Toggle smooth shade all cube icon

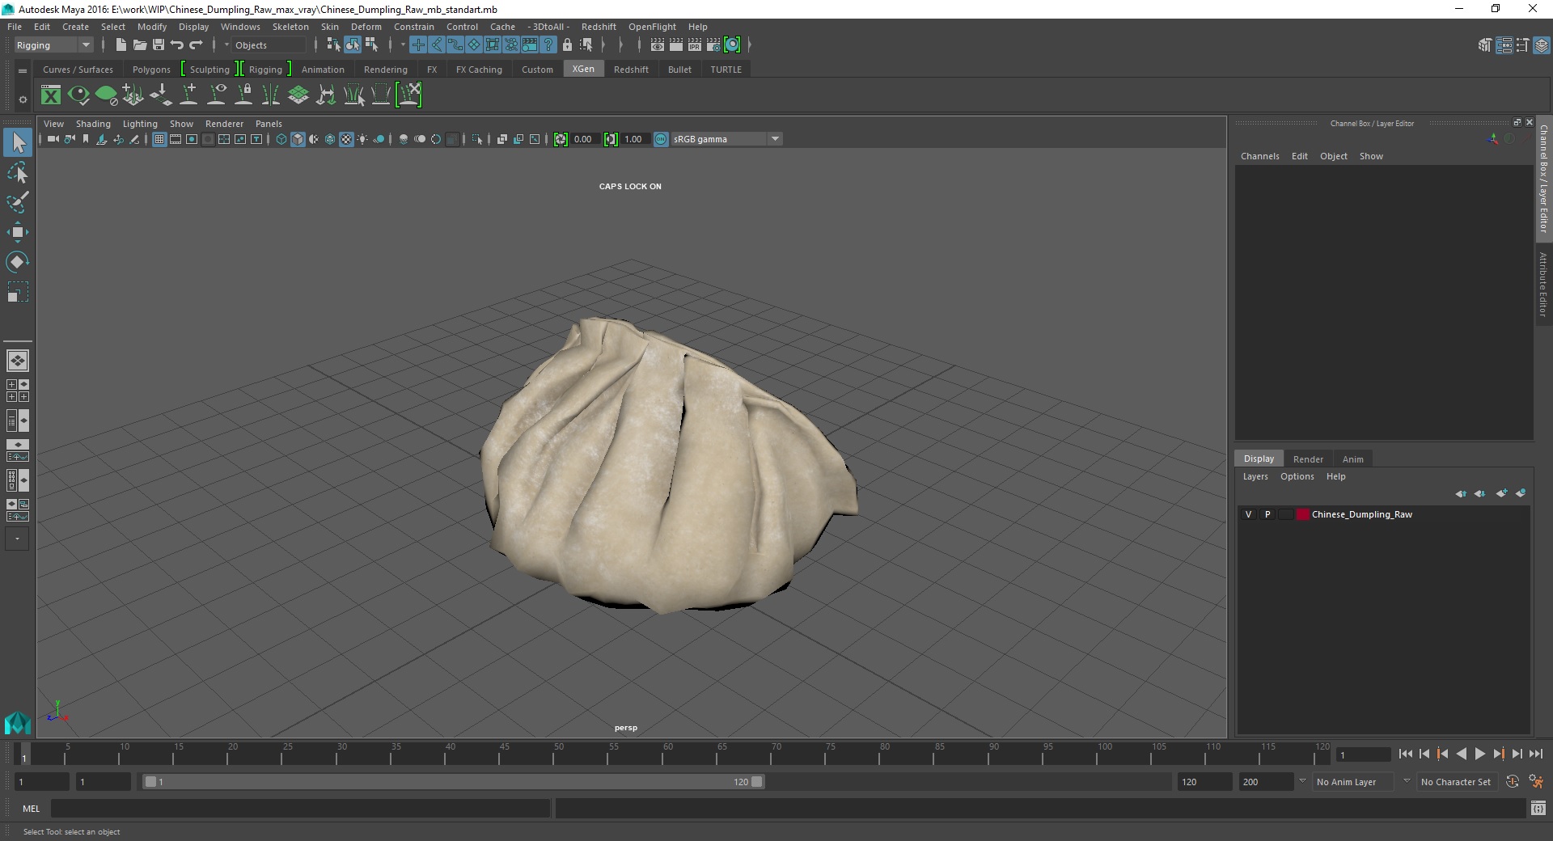click(298, 139)
